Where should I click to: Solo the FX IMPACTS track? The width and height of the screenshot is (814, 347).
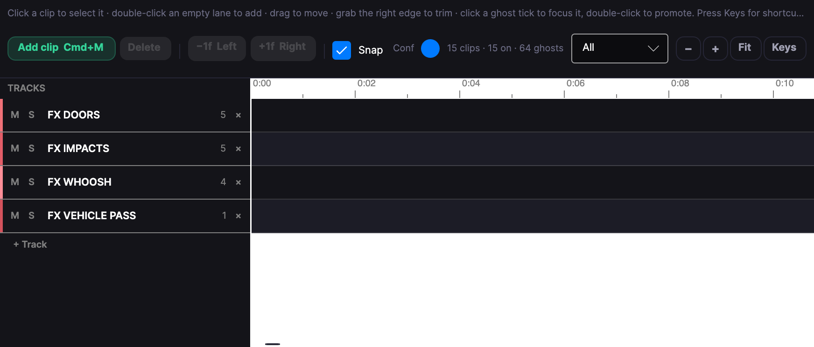coord(31,148)
